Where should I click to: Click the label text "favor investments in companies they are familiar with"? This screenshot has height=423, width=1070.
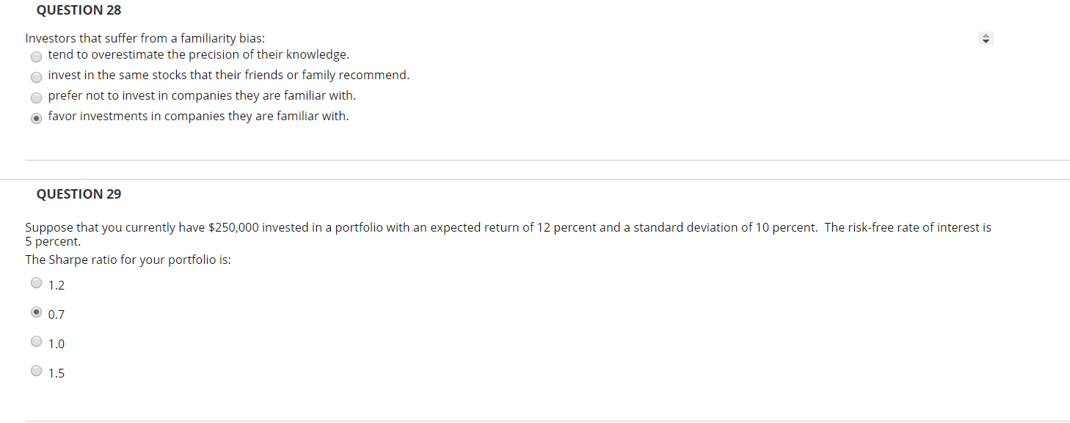click(x=198, y=116)
